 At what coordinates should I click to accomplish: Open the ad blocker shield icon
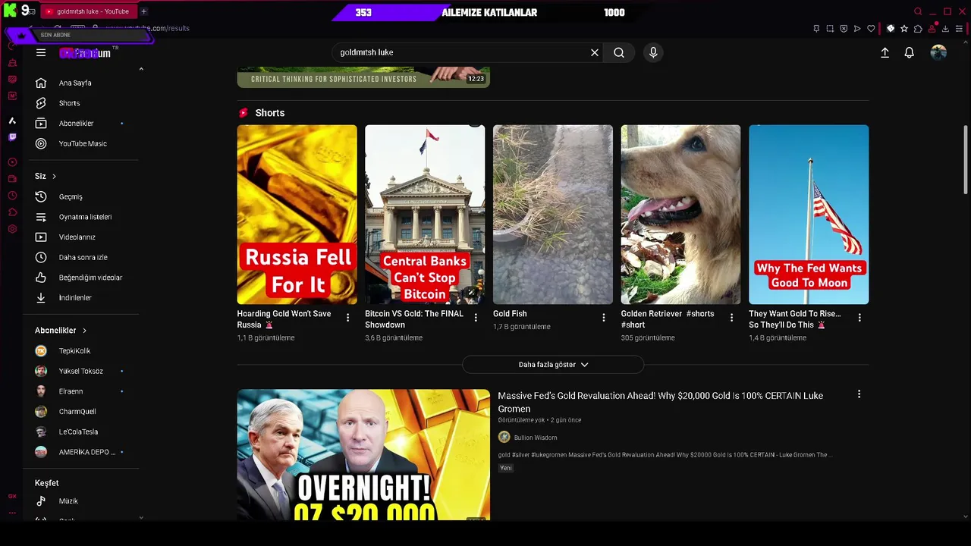(844, 29)
